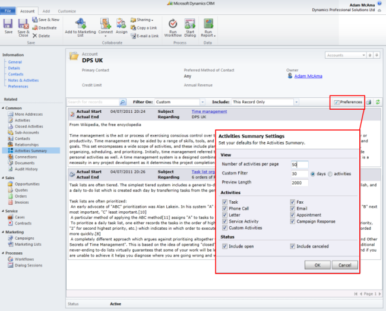The image size is (386, 311).
Task: Go to General information section
Action: 15,62
